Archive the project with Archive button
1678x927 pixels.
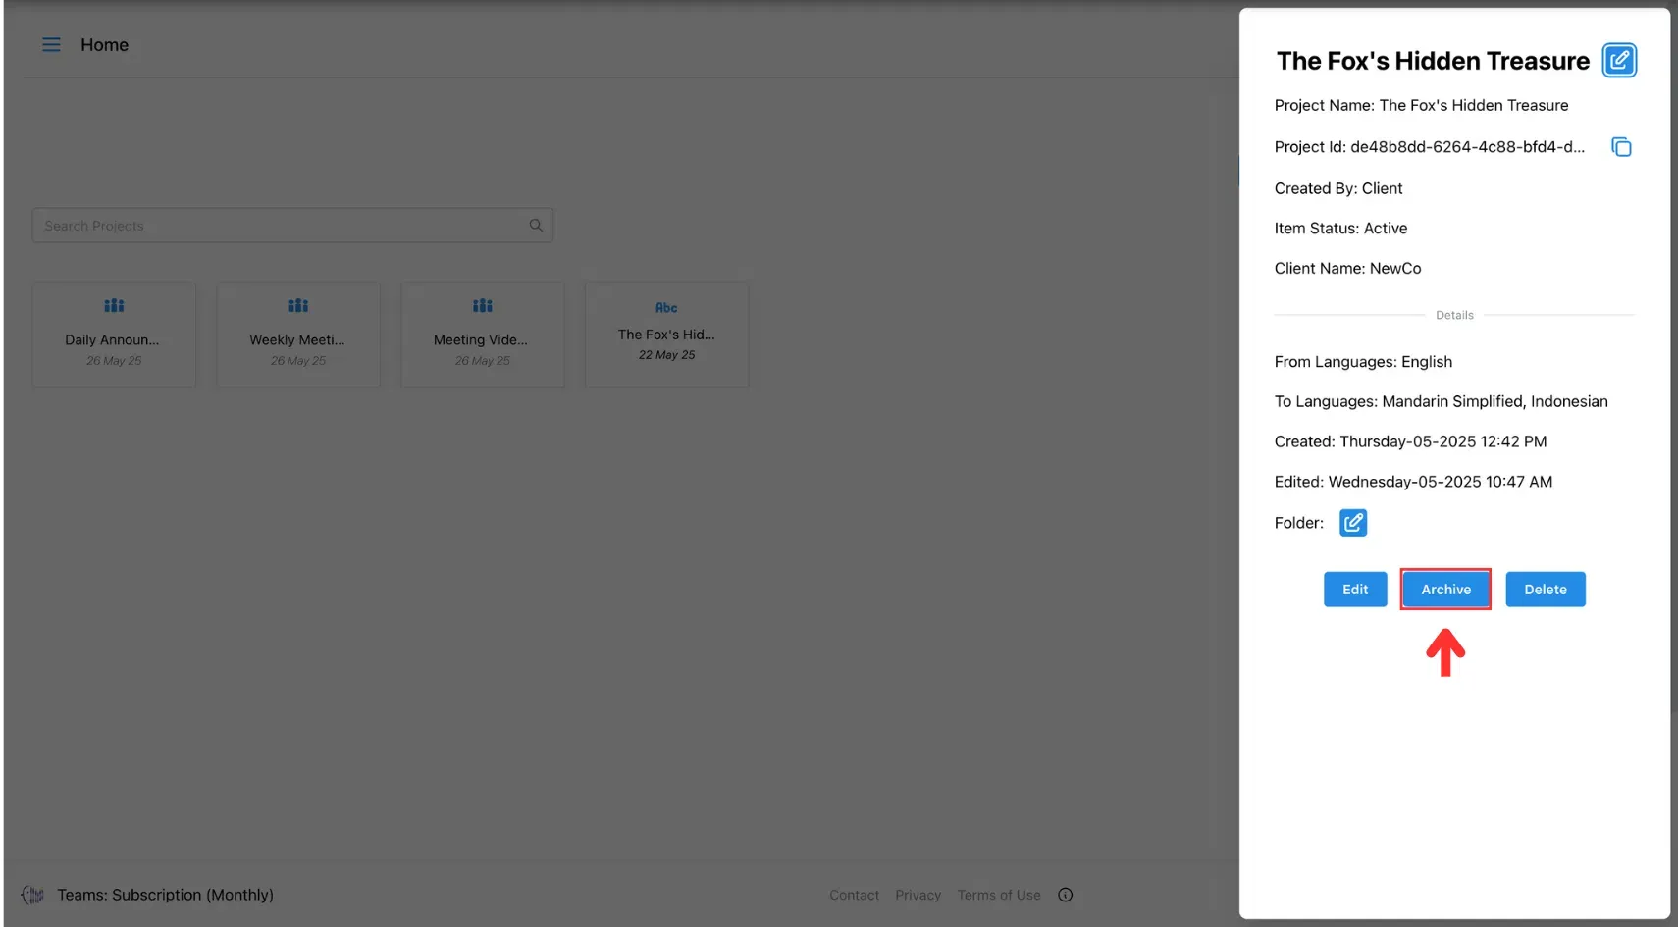(x=1446, y=590)
